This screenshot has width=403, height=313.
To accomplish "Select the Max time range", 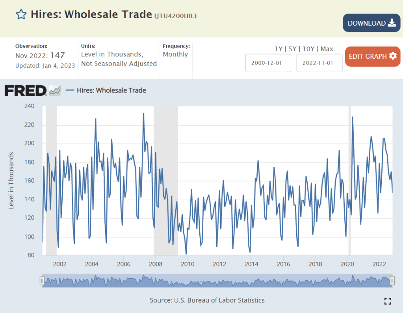I will point(327,49).
